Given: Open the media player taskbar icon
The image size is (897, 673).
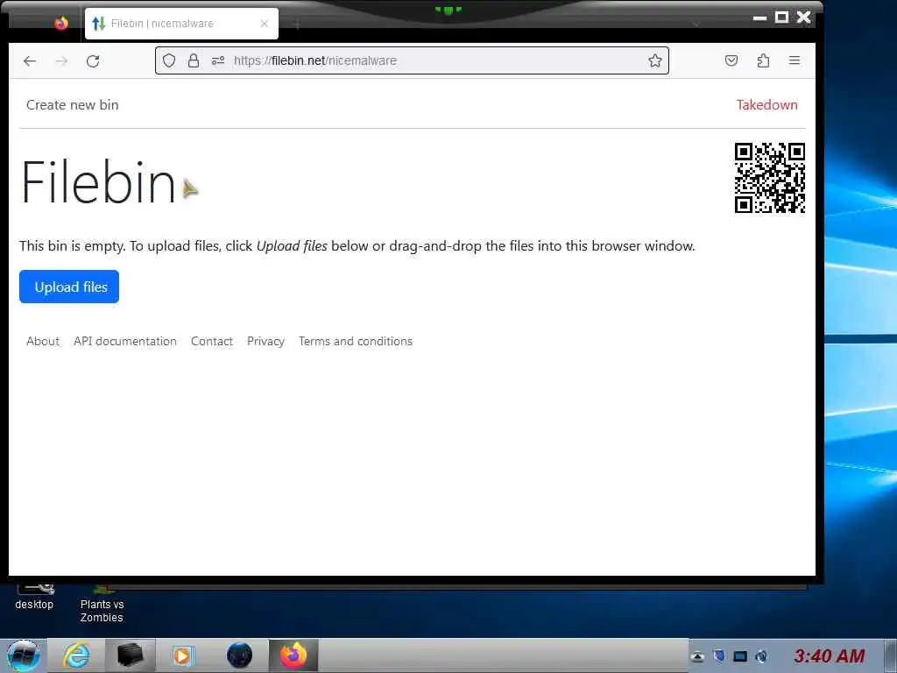Looking at the screenshot, I should coord(183,655).
